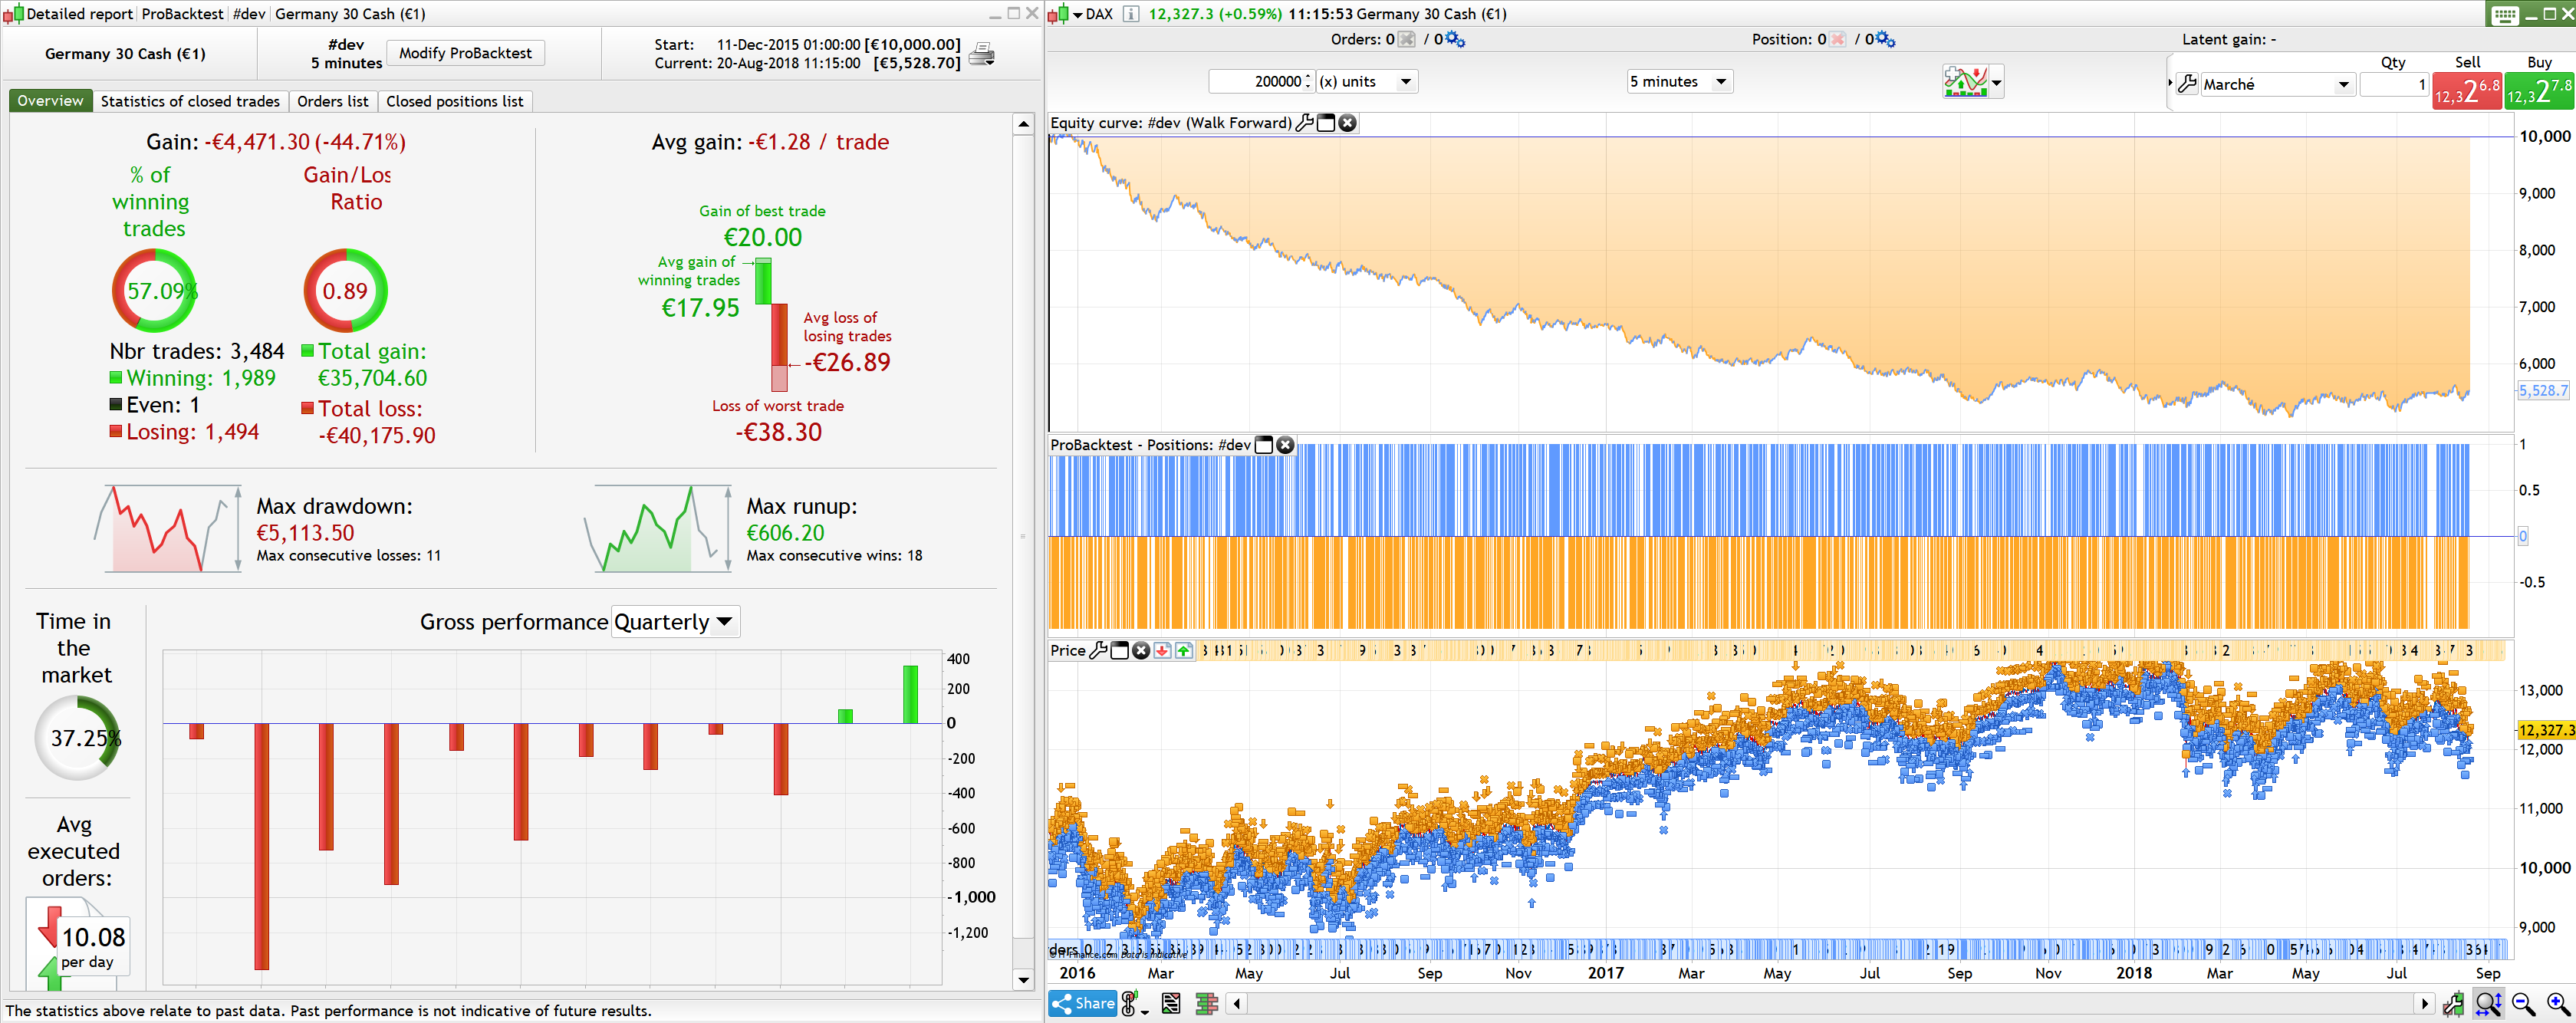Close the ProBacktest Positions panel
Screen dimensions: 2576x1023
pyautogui.click(x=1285, y=445)
